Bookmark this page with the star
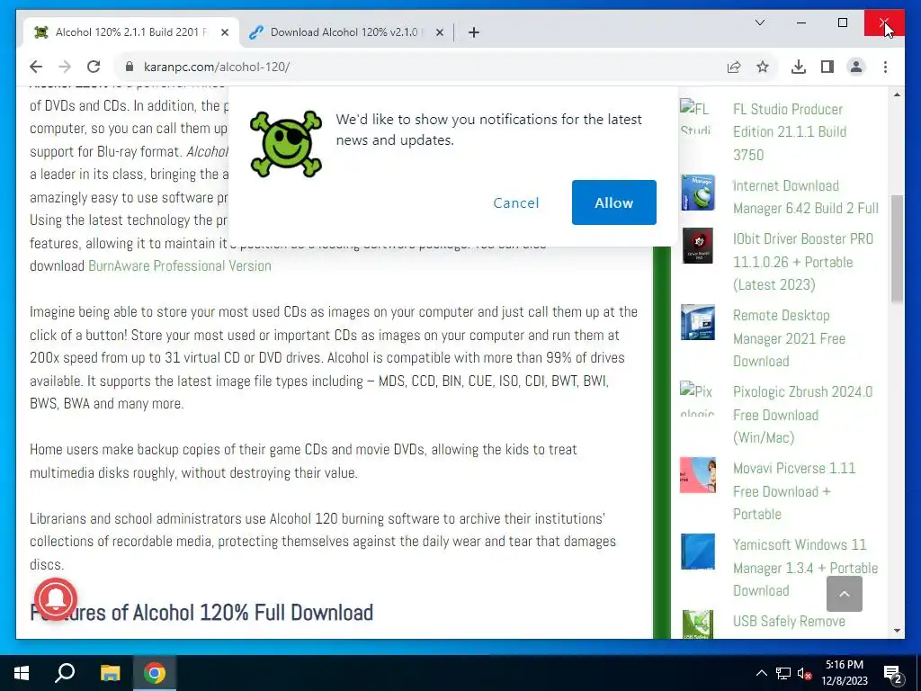The width and height of the screenshot is (921, 691). 763,67
